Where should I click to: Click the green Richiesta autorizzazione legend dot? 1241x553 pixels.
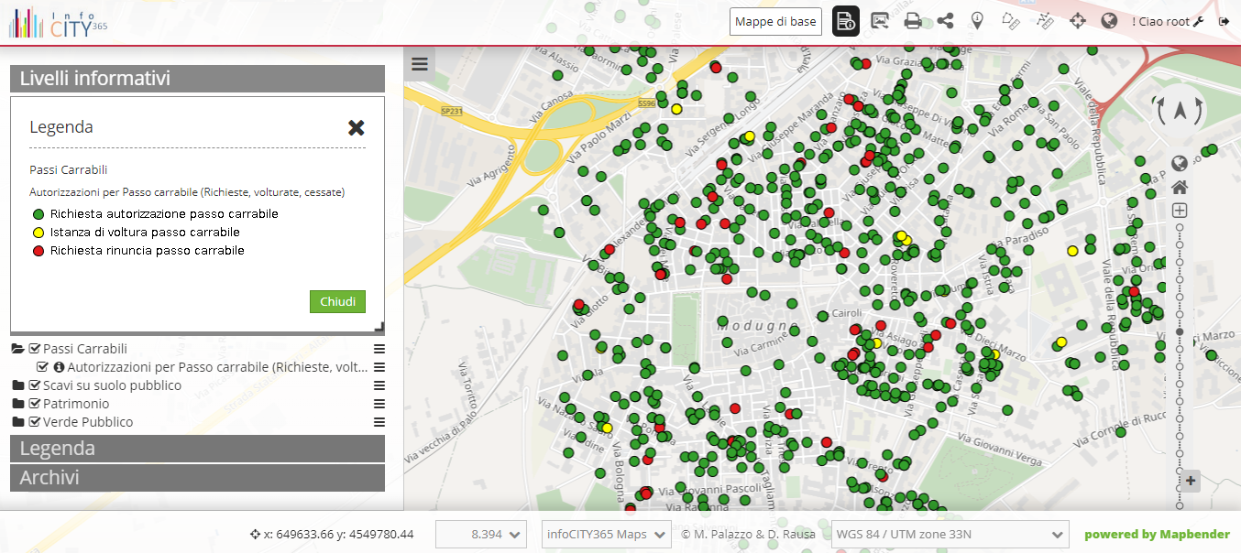38,214
